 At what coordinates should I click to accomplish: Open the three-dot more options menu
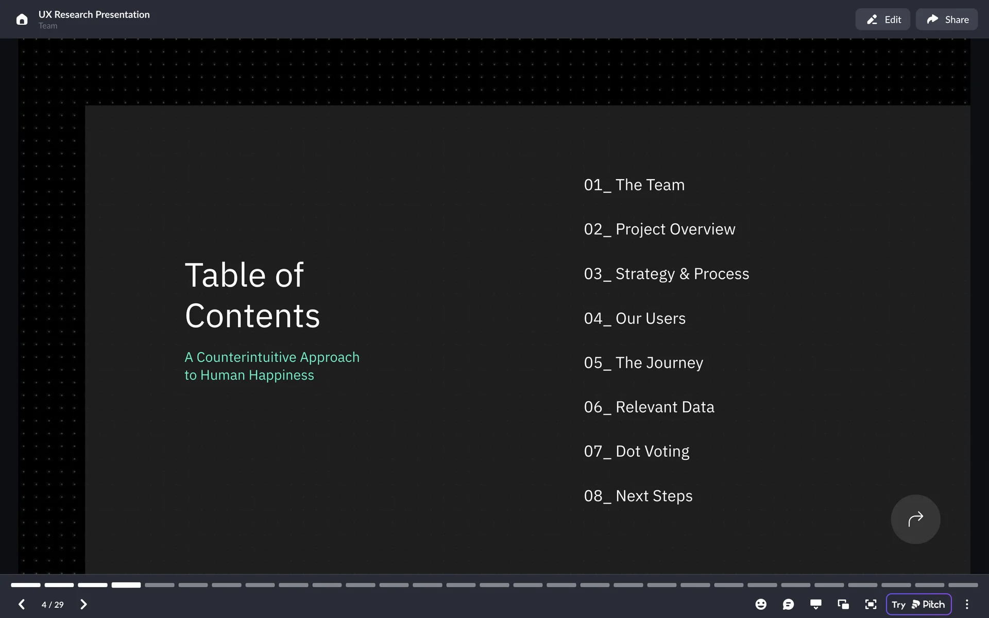point(967,604)
